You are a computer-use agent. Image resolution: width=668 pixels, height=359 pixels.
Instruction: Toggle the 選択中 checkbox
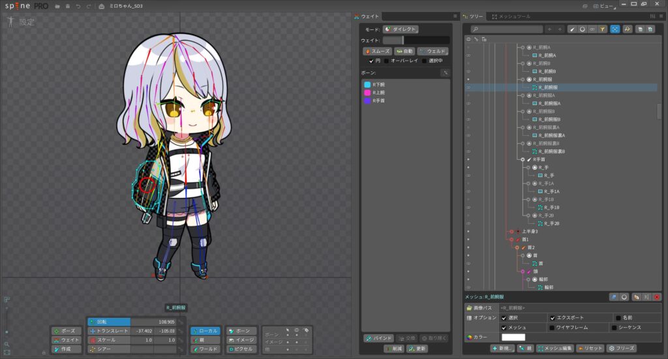[424, 61]
